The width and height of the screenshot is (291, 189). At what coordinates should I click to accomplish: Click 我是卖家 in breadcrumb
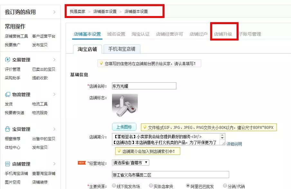coord(77,12)
